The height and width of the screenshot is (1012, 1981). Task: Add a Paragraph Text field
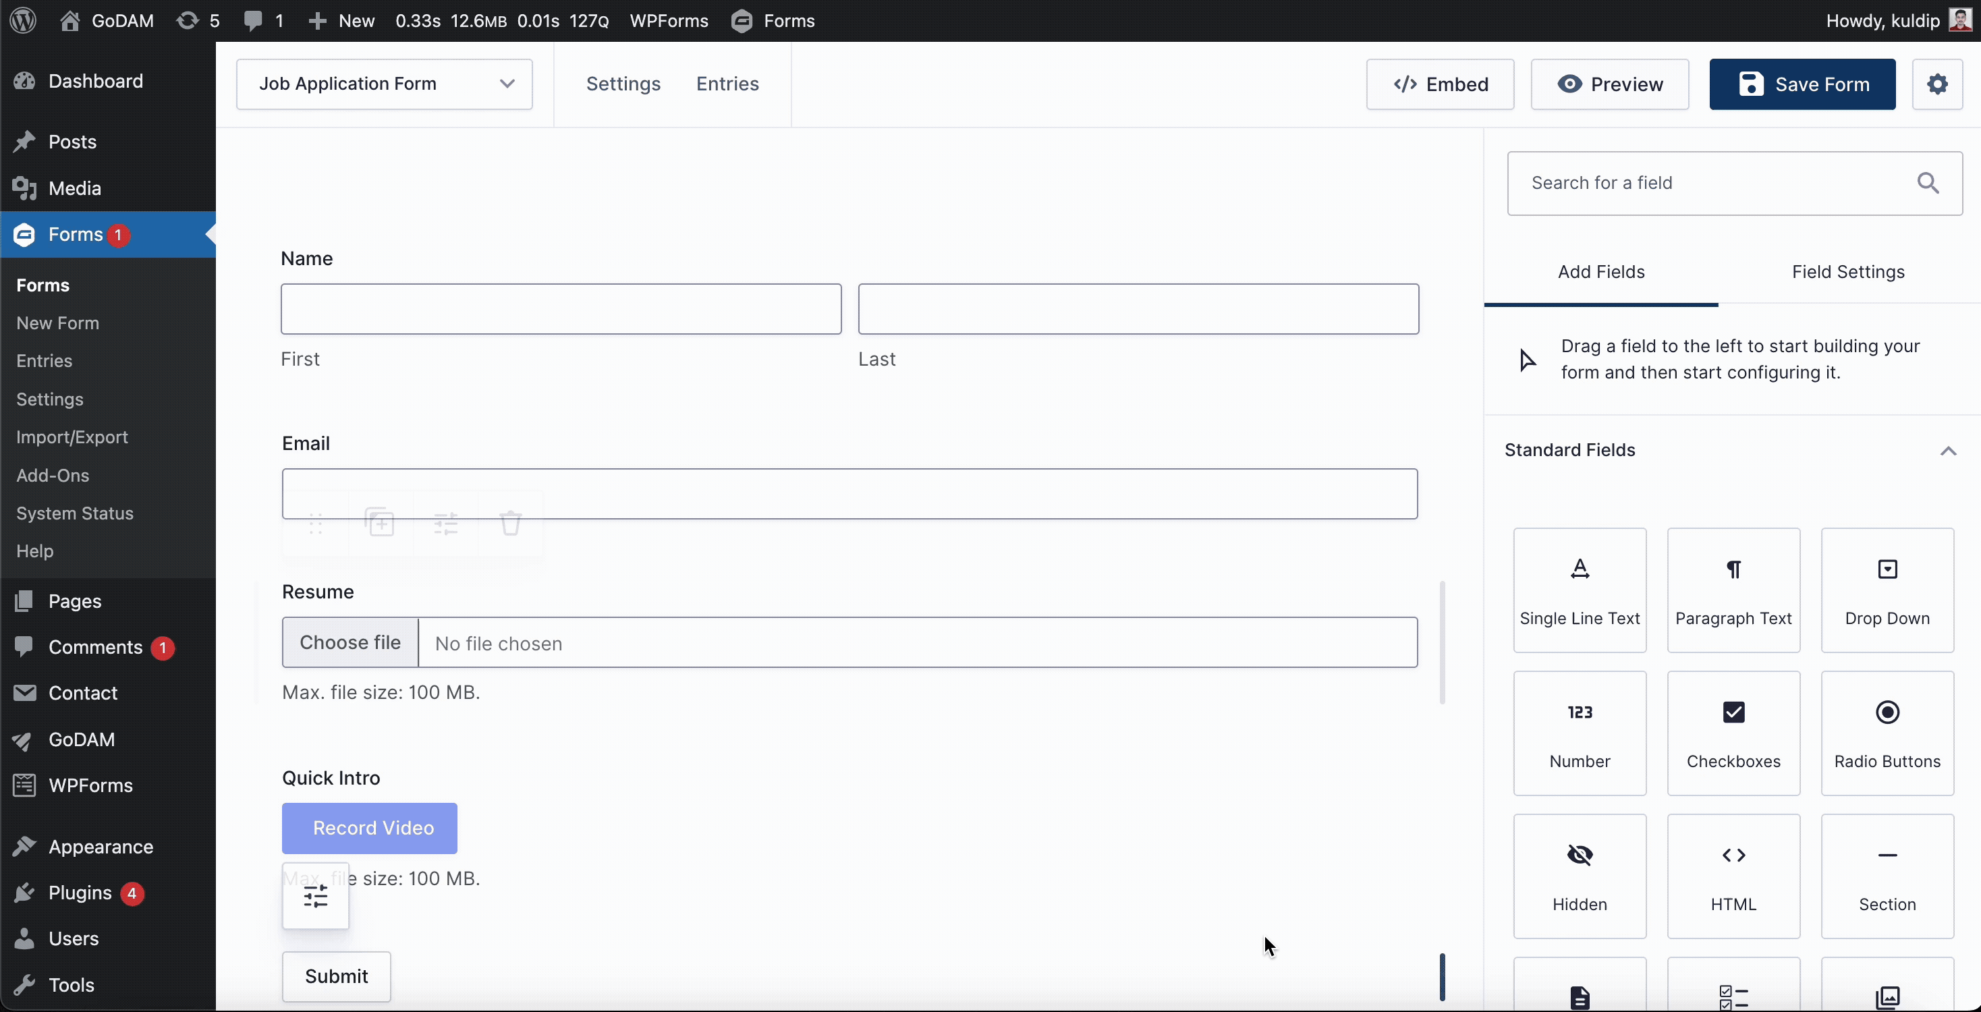click(x=1733, y=590)
